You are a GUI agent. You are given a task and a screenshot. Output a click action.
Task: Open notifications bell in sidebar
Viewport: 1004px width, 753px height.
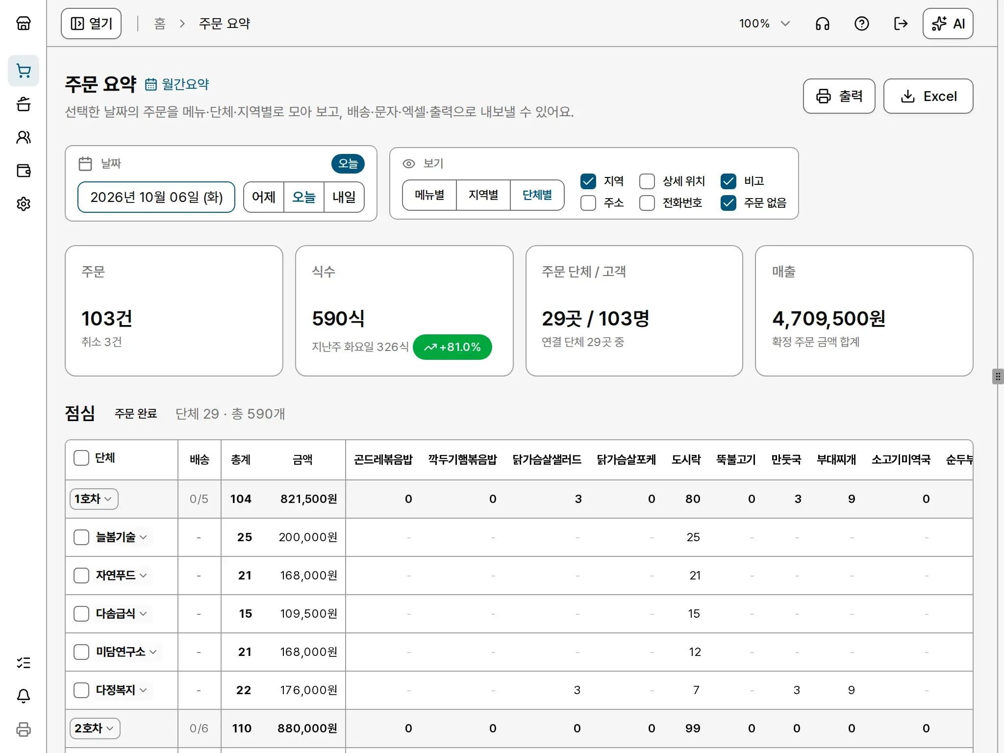(x=24, y=696)
